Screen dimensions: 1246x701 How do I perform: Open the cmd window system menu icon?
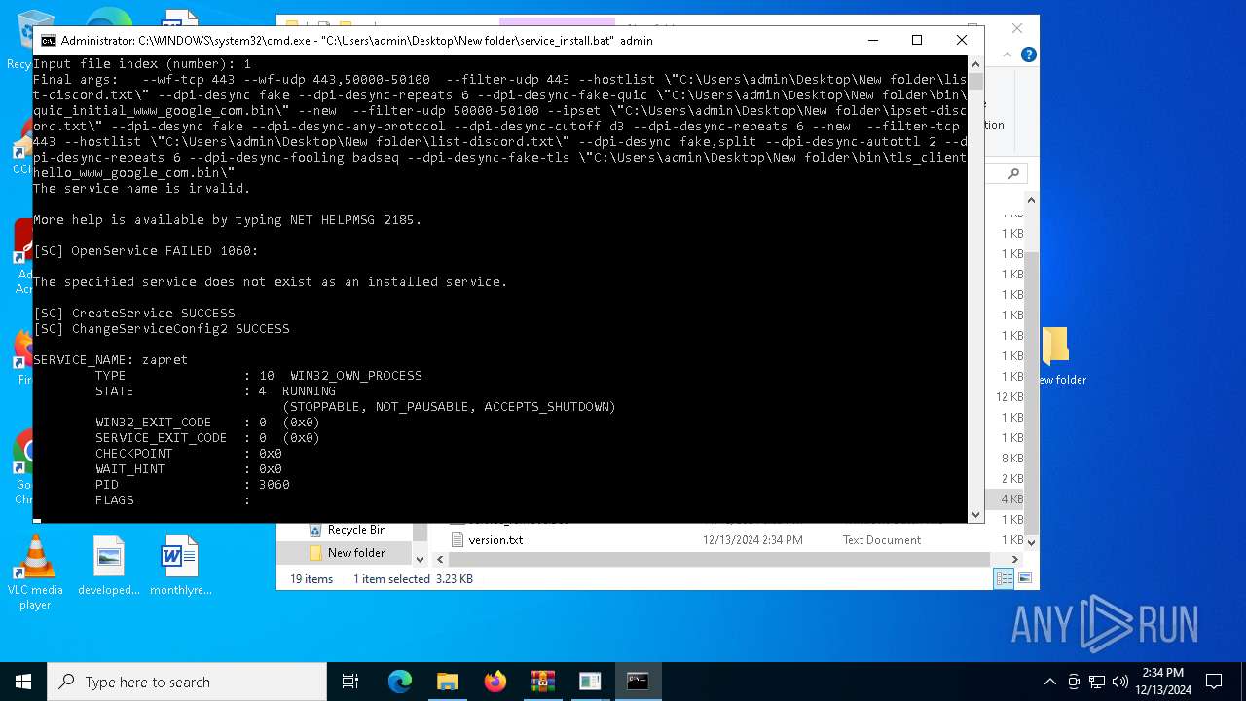coord(48,41)
